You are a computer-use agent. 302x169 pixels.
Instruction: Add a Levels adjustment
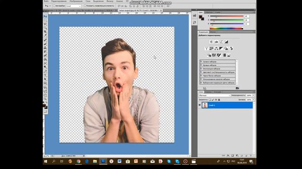pyautogui.click(x=216, y=42)
